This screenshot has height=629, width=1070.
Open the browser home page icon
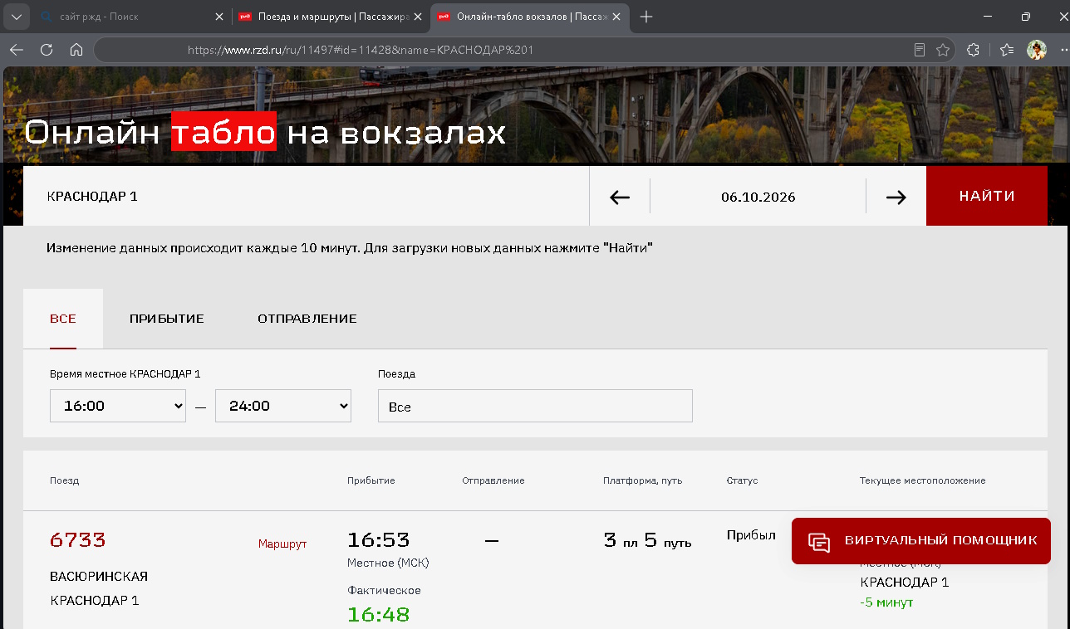tap(76, 50)
